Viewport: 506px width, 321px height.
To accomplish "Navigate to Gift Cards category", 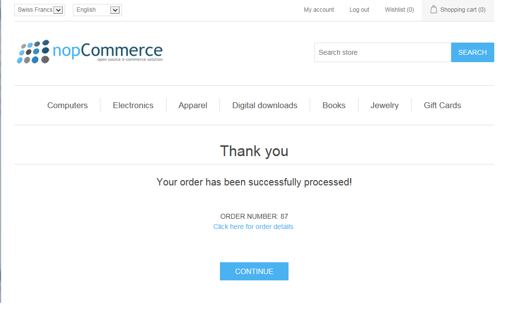I will pos(442,105).
